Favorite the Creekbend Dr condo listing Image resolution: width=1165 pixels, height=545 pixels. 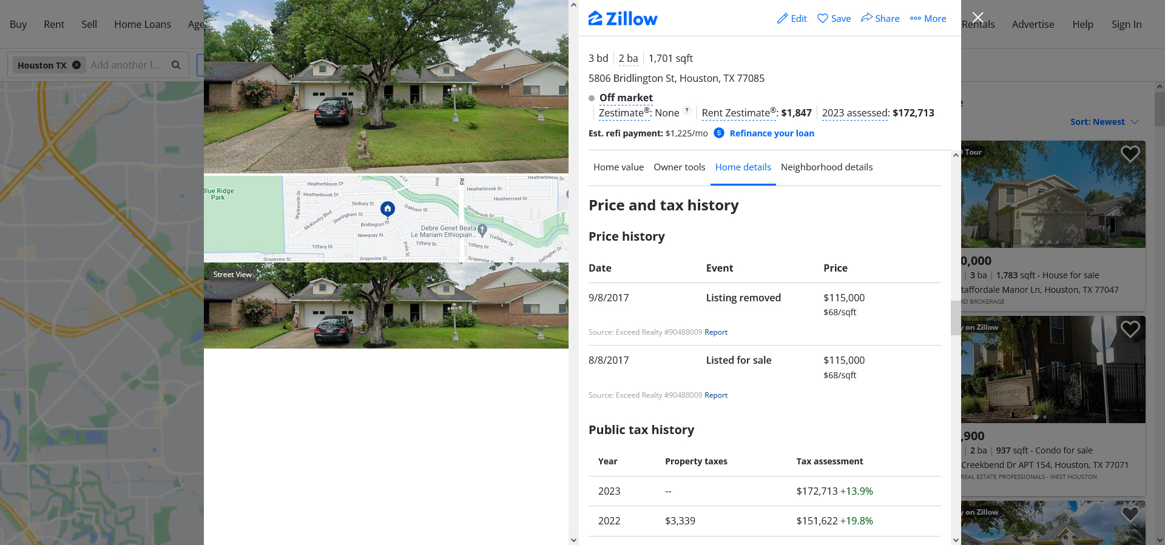pyautogui.click(x=1130, y=329)
